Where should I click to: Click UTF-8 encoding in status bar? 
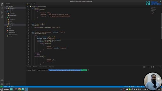[138, 87]
